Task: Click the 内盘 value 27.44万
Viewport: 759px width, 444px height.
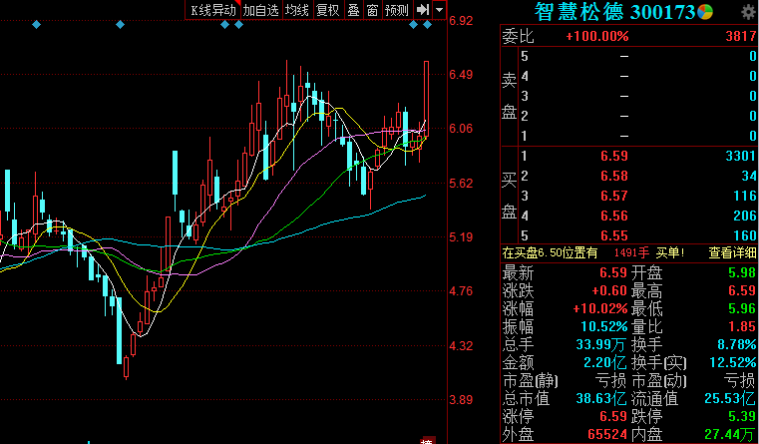Action: 730,434
